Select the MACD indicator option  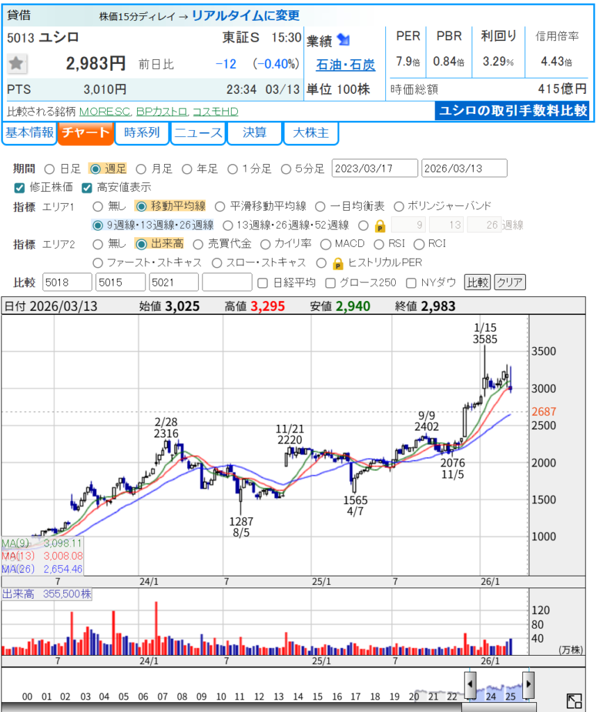pyautogui.click(x=326, y=244)
